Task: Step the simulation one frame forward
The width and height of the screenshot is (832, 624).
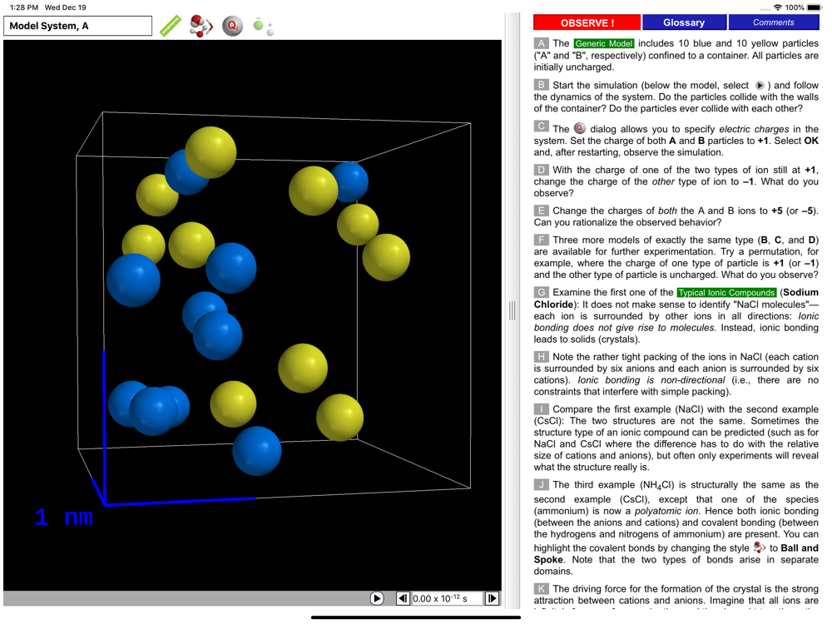Action: (492, 598)
